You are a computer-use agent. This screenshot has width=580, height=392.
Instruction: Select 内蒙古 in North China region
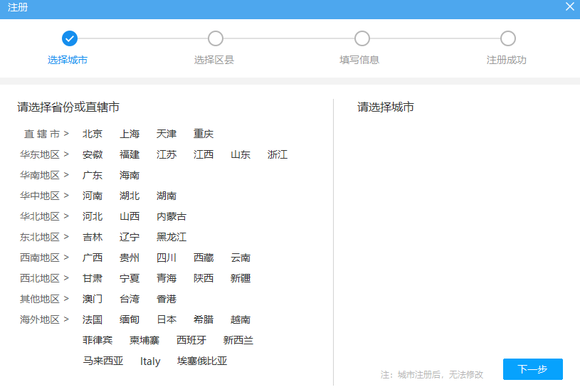click(x=172, y=216)
